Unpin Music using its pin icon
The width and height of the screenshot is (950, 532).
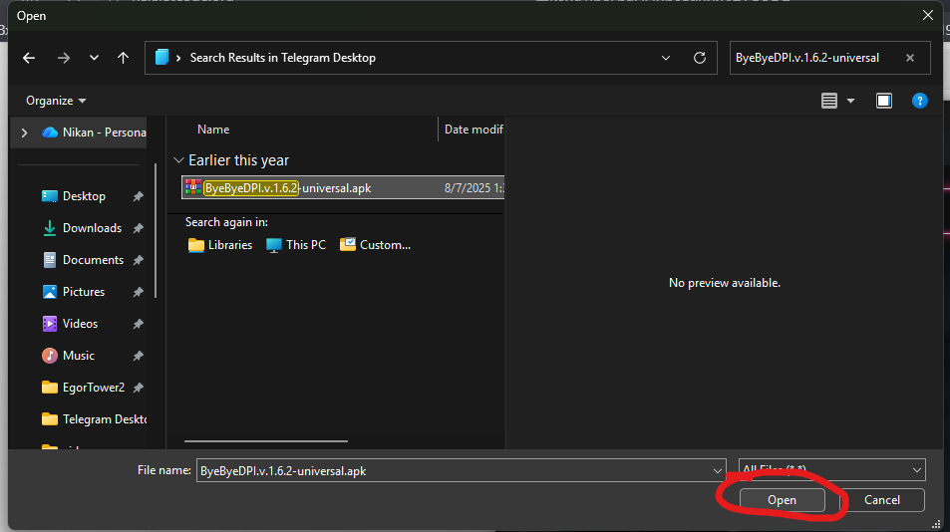pos(139,356)
